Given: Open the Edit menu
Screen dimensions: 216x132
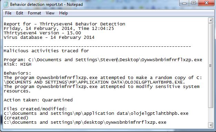Looking at the screenshot, I should 20,13.
